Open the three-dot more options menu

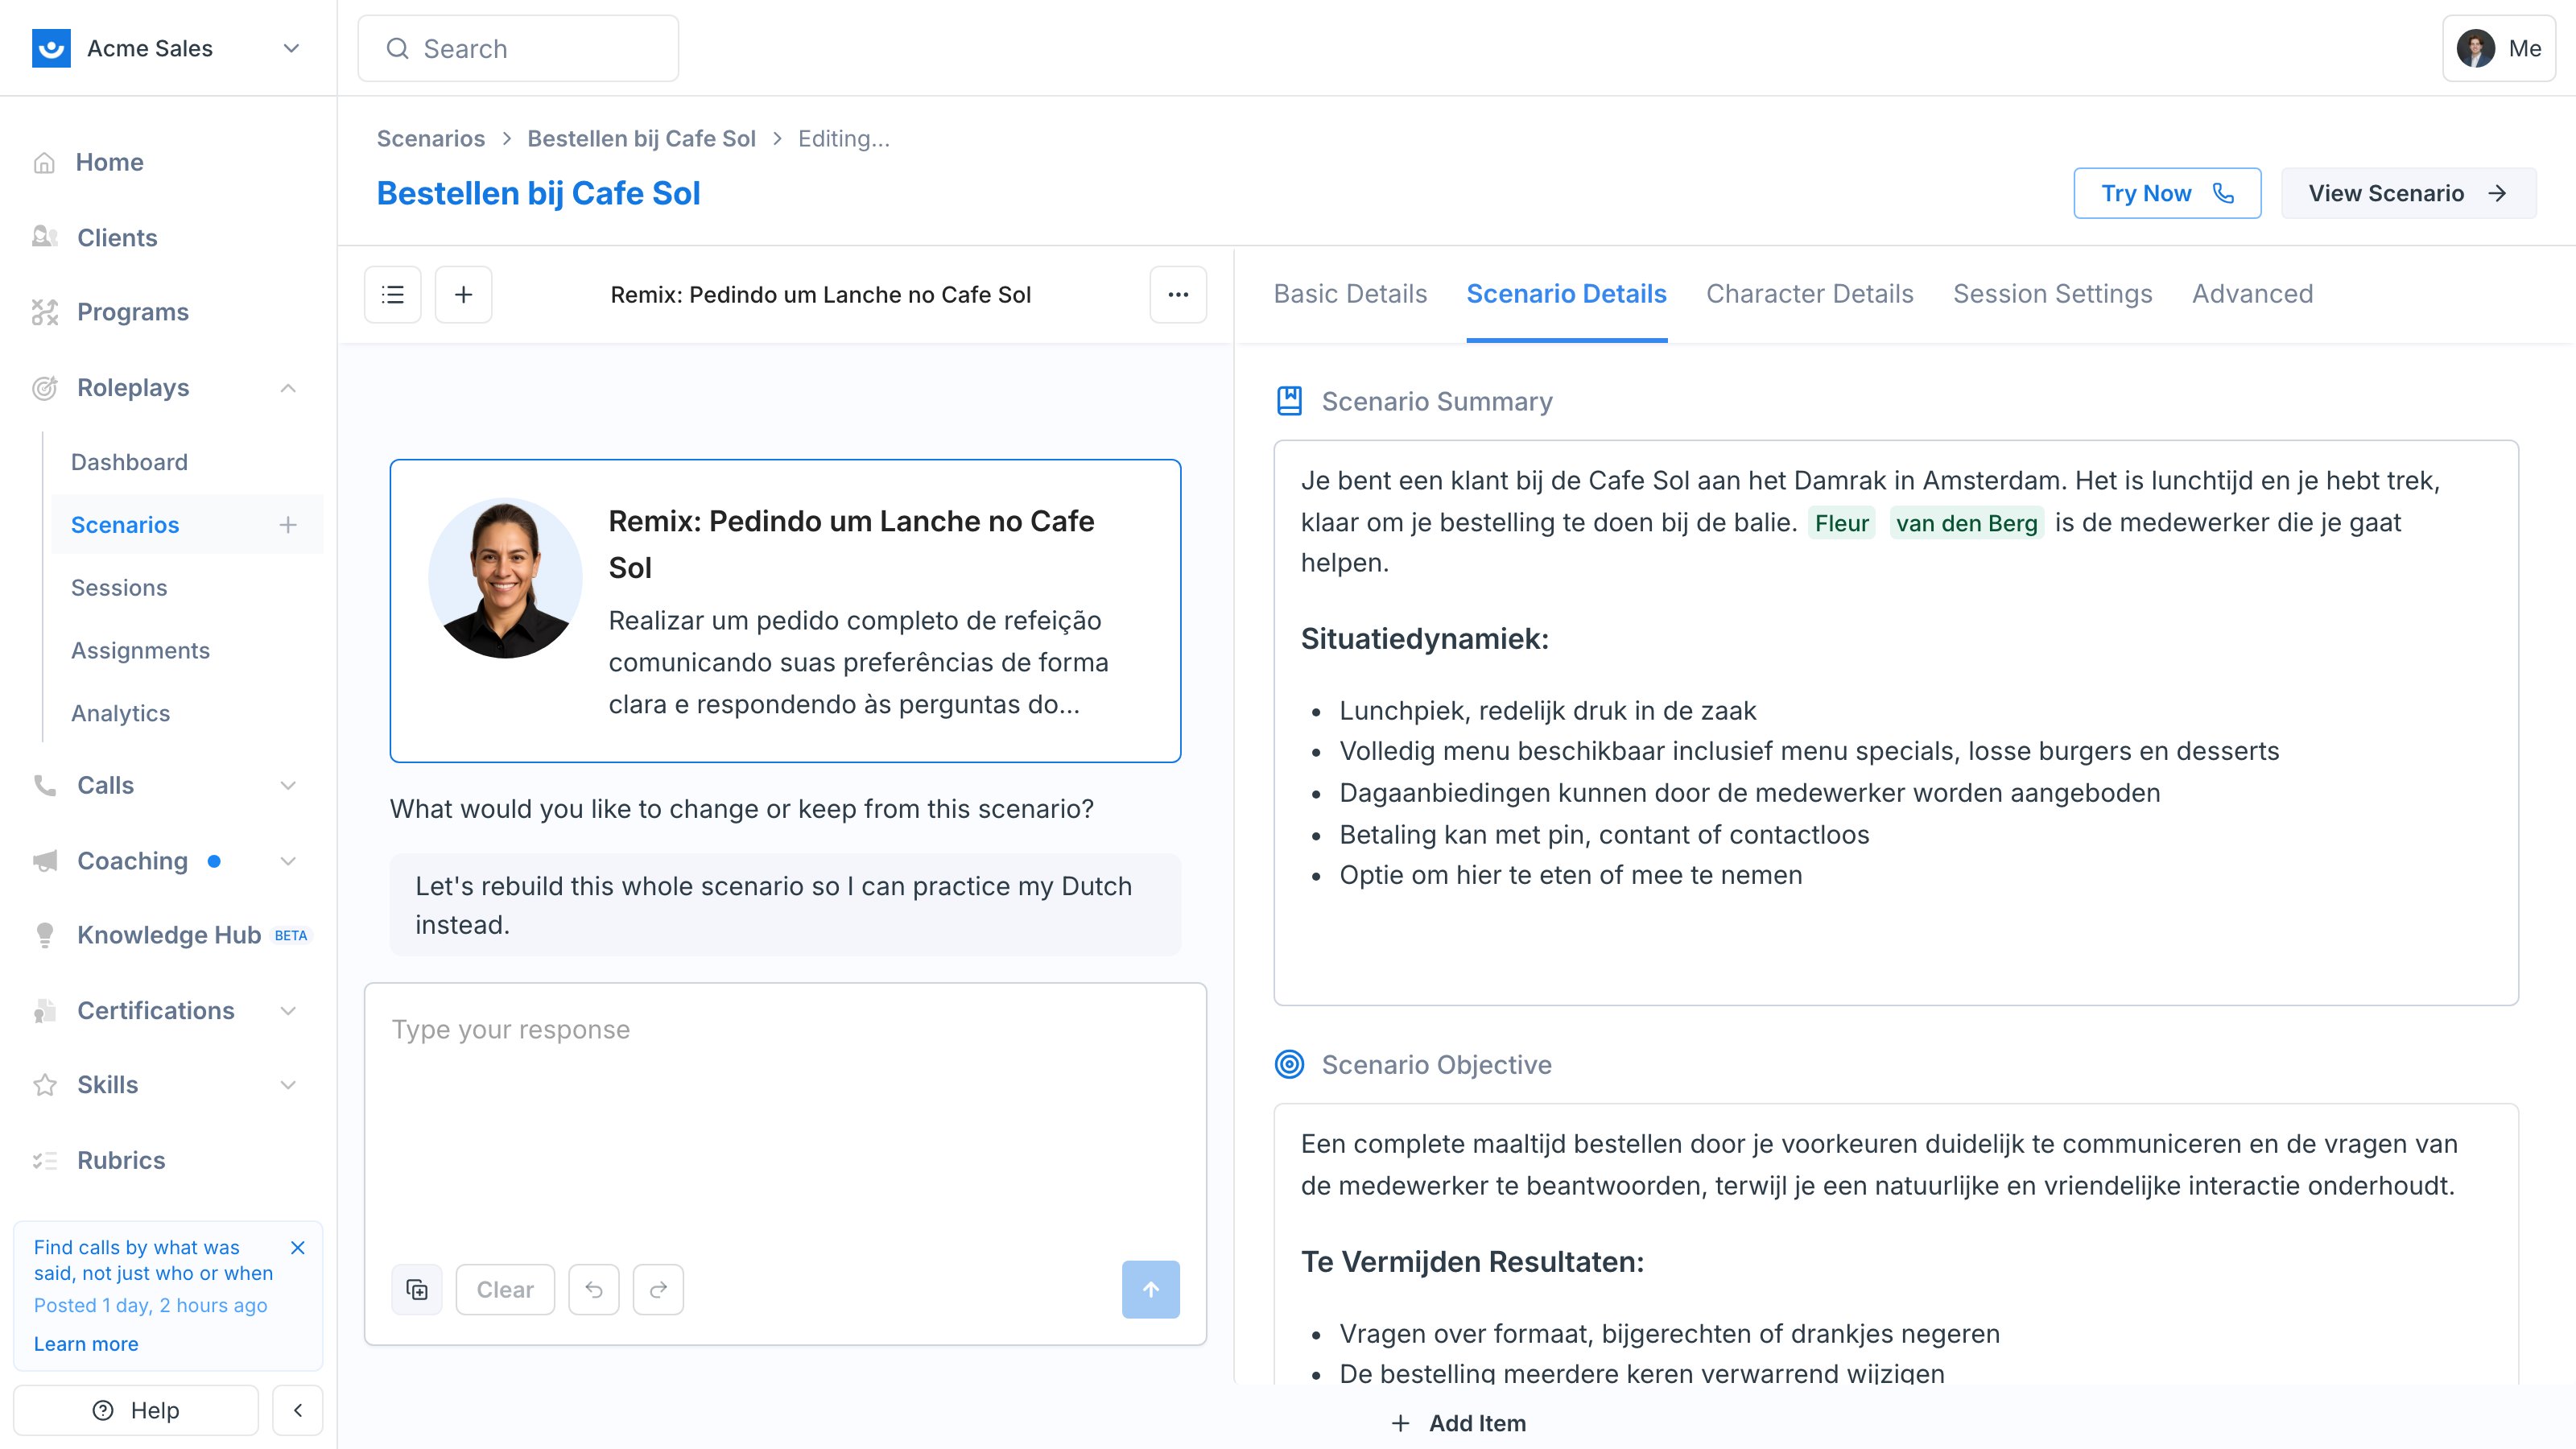1178,294
